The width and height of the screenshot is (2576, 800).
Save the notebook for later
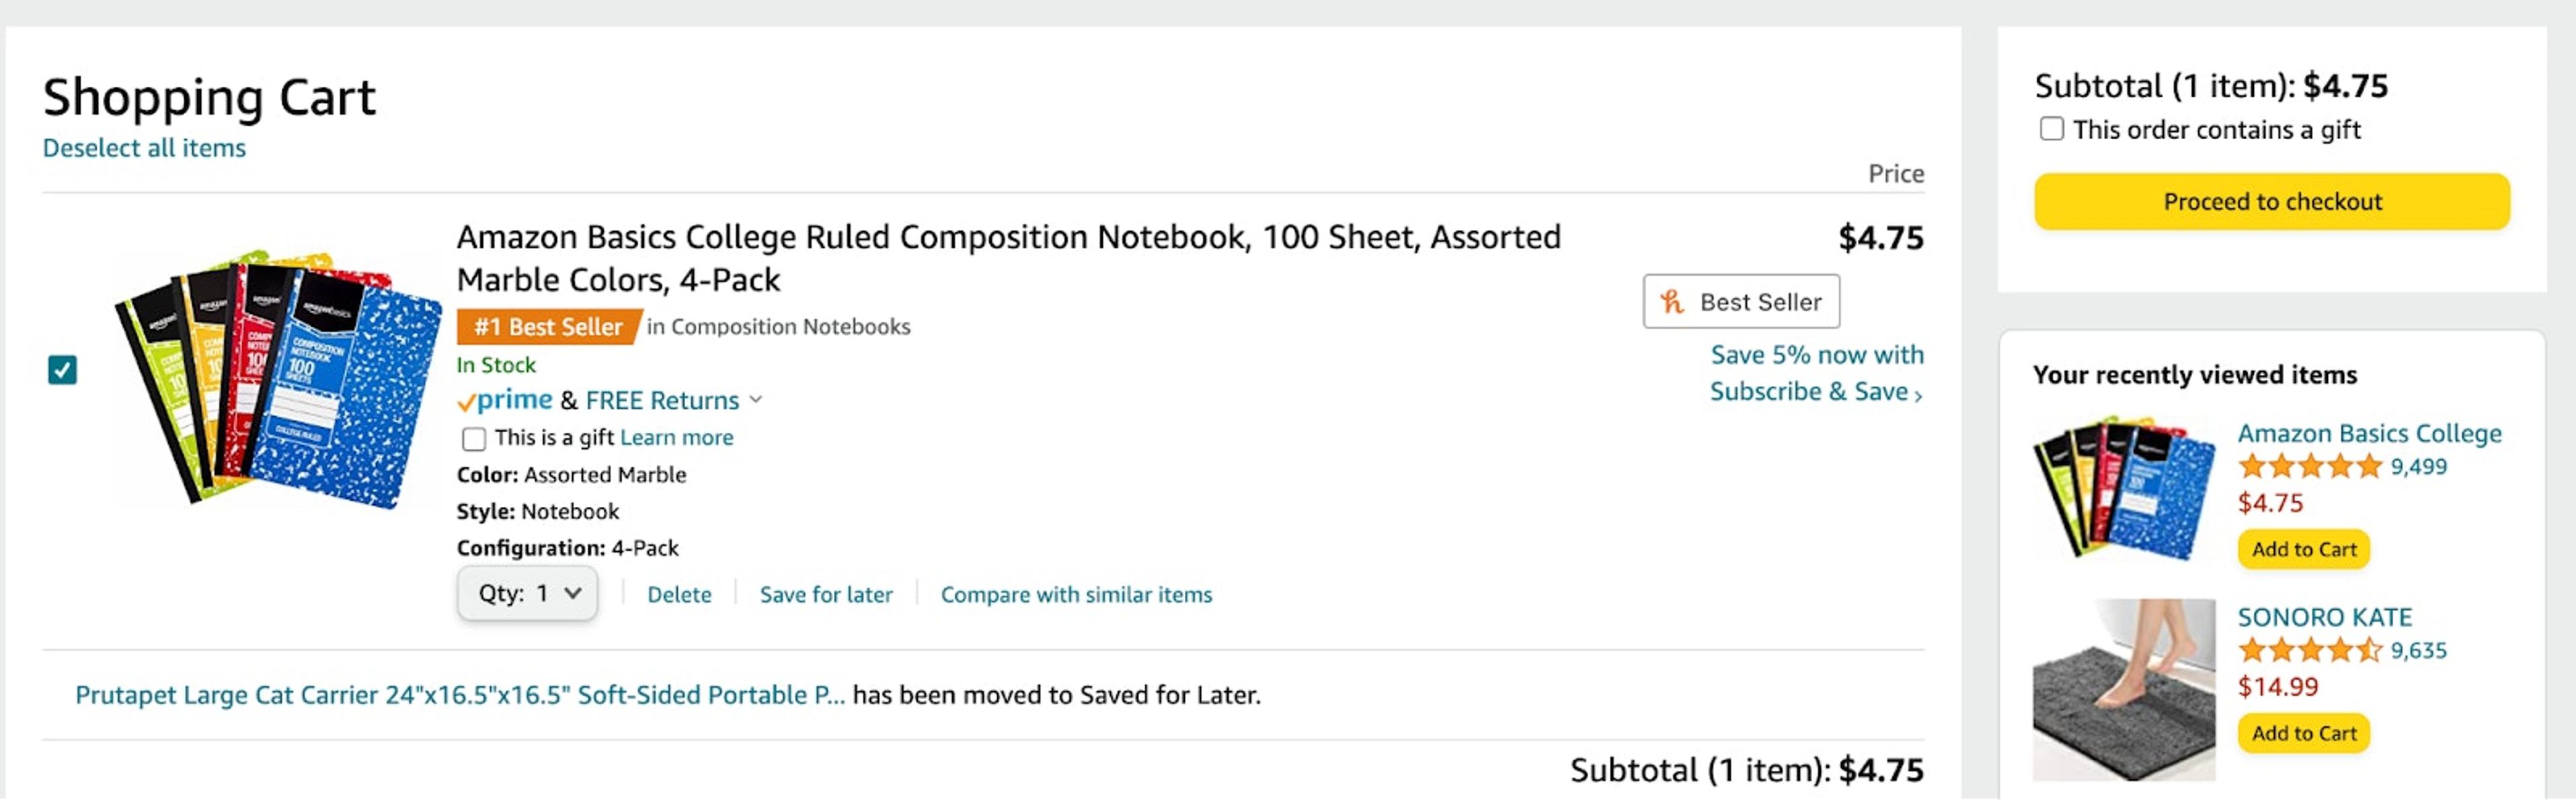pyautogui.click(x=826, y=594)
